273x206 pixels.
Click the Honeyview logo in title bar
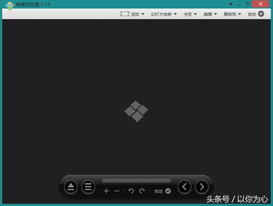(9, 4)
